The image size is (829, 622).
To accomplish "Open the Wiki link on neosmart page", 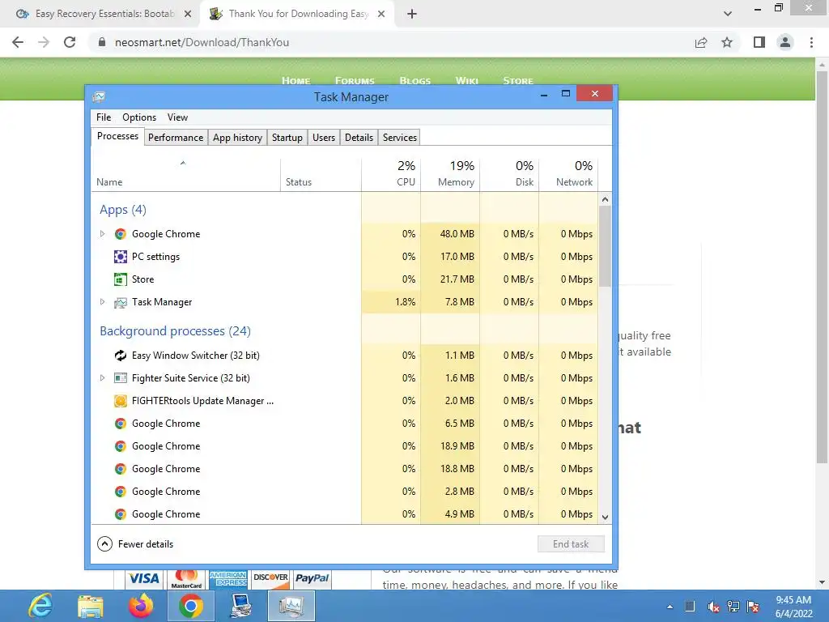I will (x=467, y=81).
